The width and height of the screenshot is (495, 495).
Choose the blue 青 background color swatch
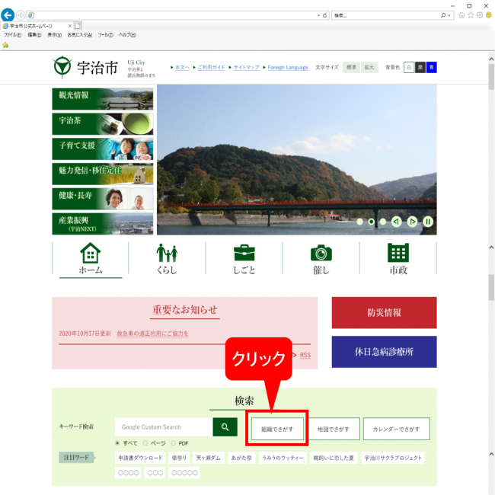click(432, 68)
